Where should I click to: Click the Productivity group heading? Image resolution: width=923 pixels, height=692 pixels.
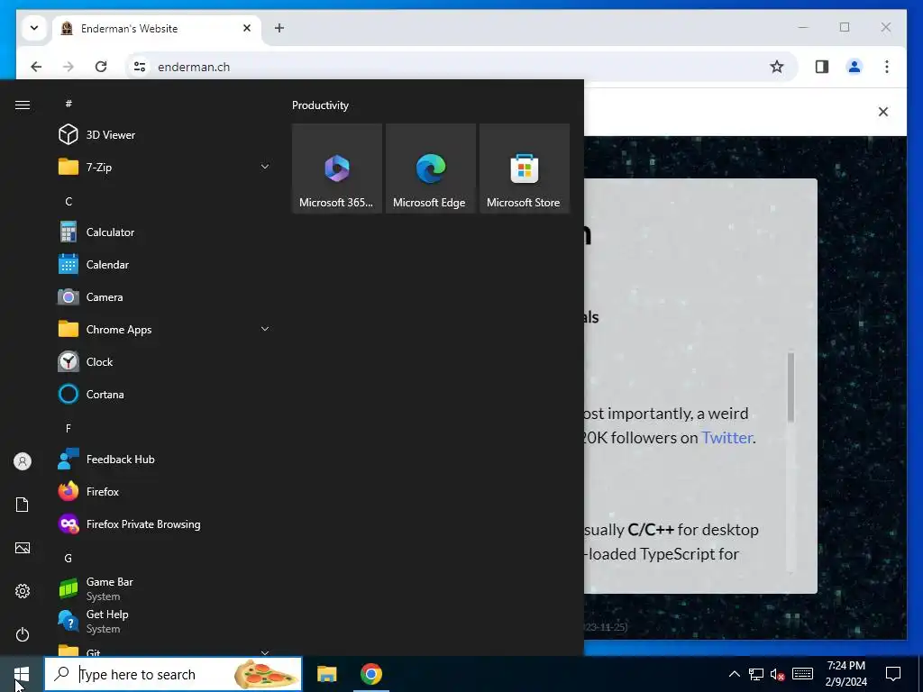320,105
